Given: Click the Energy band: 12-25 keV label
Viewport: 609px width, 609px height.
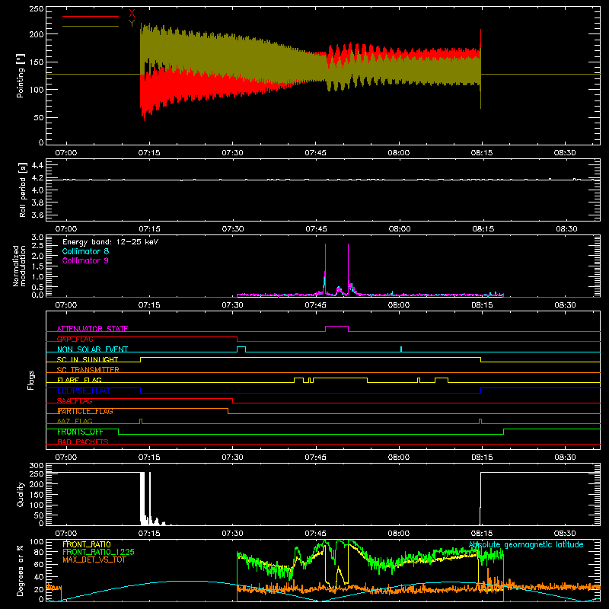Looking at the screenshot, I should 110,242.
